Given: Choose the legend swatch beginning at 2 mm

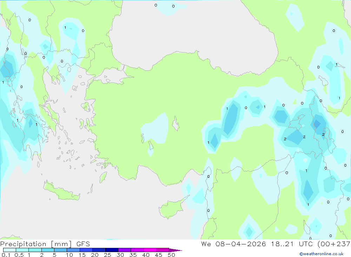Looking at the screenshot, I should pos(48,250).
